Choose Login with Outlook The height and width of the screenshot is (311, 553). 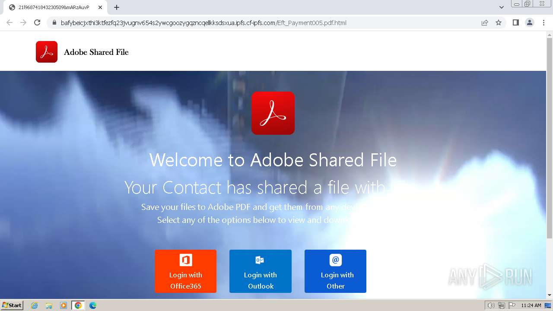pyautogui.click(x=261, y=271)
